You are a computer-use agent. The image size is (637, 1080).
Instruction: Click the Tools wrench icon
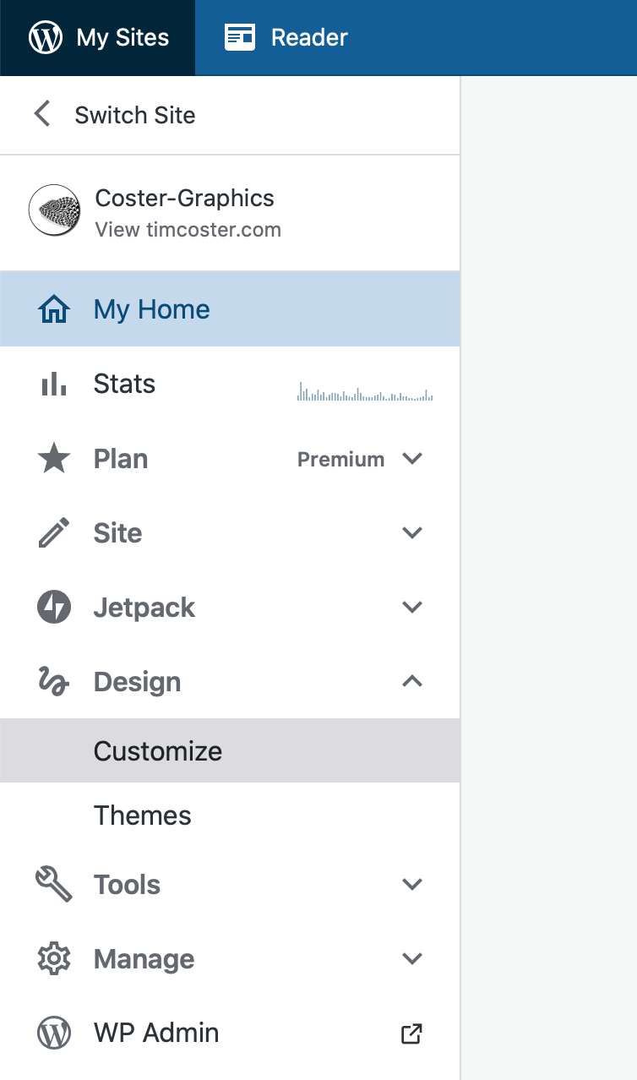point(54,885)
